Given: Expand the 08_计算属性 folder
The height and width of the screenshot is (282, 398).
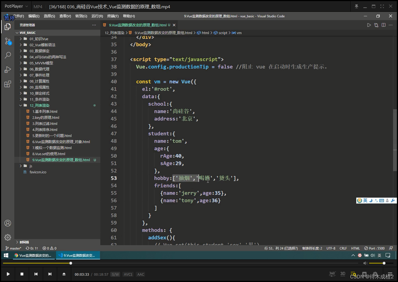Looking at the screenshot, I should (57, 81).
